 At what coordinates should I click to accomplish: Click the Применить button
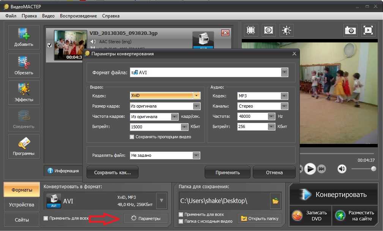pyautogui.click(x=227, y=173)
